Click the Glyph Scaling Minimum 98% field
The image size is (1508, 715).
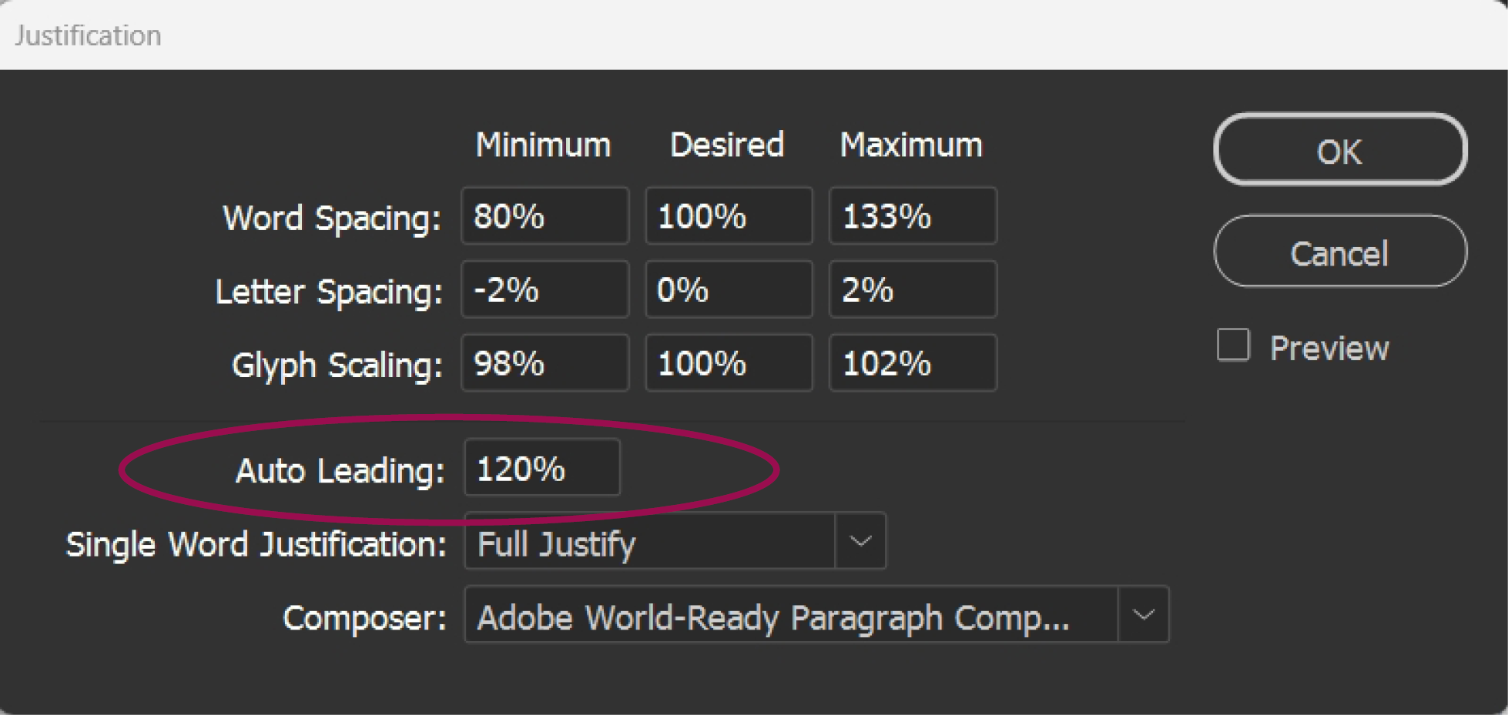(x=545, y=363)
